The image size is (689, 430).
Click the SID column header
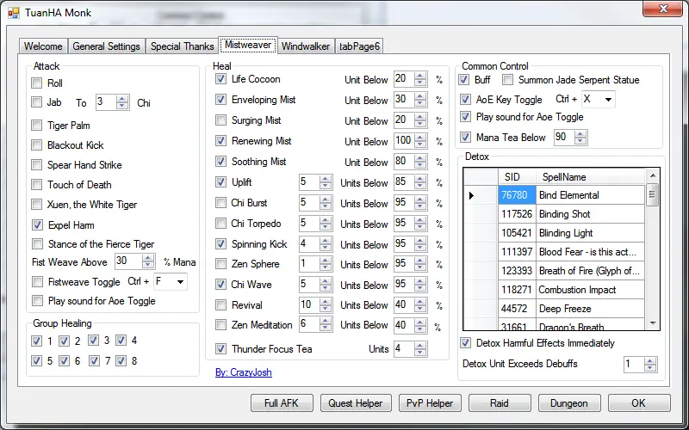tap(517, 176)
